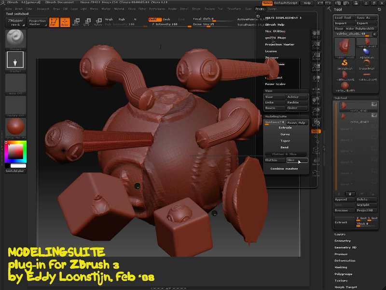Image resolution: width=386 pixels, height=290 pixels.
Task: Activate the Draw mode button
Action: pos(65,22)
